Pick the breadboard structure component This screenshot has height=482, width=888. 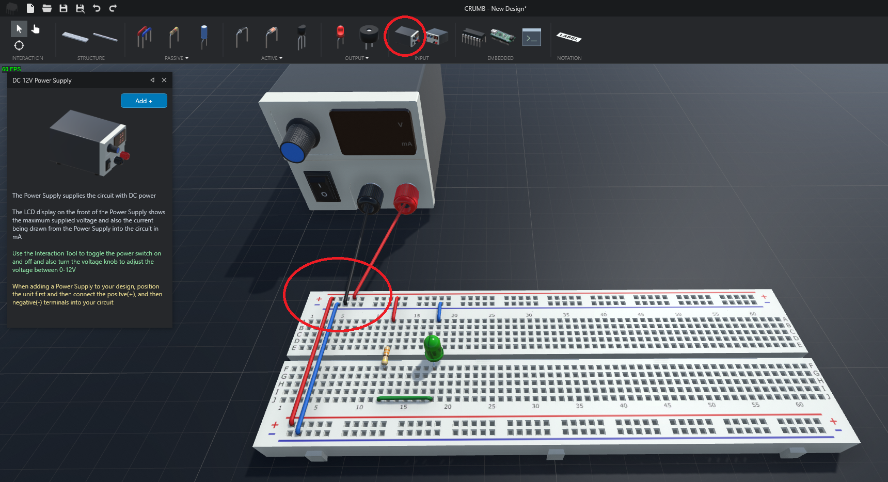coord(75,37)
